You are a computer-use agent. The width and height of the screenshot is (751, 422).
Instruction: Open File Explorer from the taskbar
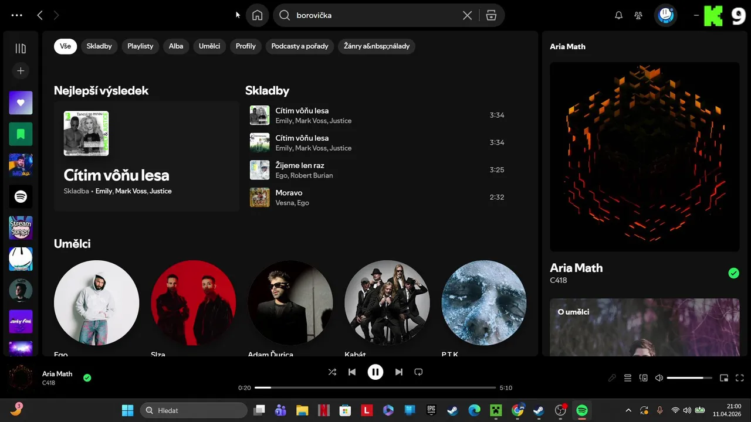[x=302, y=410]
